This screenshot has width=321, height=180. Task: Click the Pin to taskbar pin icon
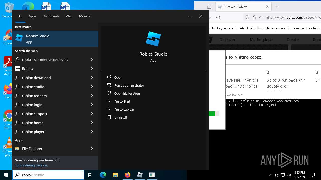tap(109, 109)
